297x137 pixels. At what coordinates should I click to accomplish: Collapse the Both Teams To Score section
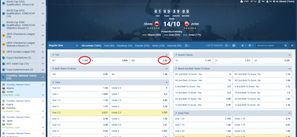click(x=167, y=68)
